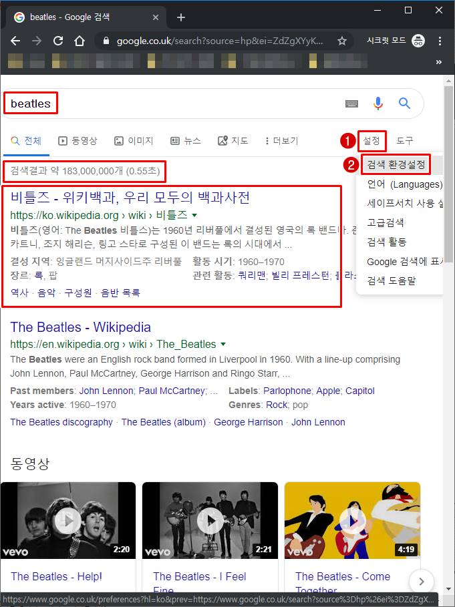455x607 pixels.
Task: Click the padlock site info icon
Action: tap(106, 41)
